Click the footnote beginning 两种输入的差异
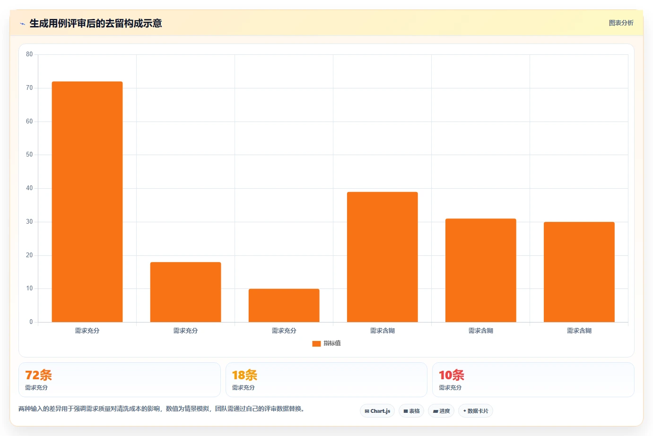653x436 pixels. click(161, 409)
